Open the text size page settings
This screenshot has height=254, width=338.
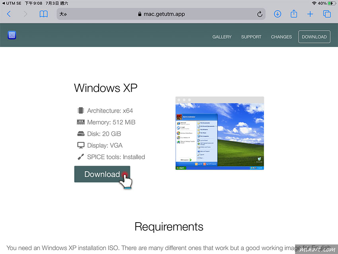[x=63, y=14]
